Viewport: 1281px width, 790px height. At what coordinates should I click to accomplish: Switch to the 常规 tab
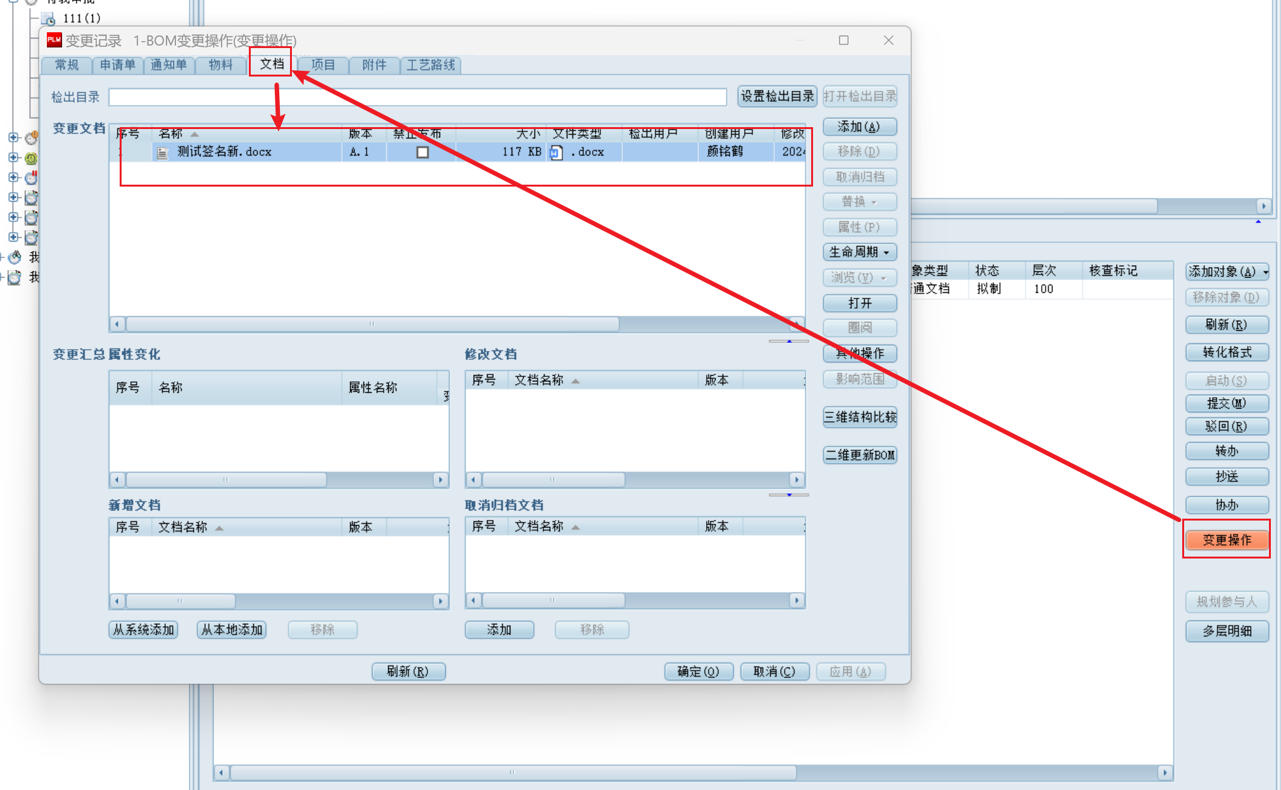pyautogui.click(x=66, y=65)
